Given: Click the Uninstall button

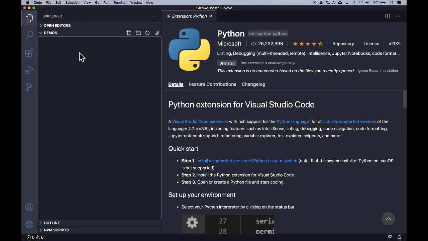Looking at the screenshot, I should (227, 63).
